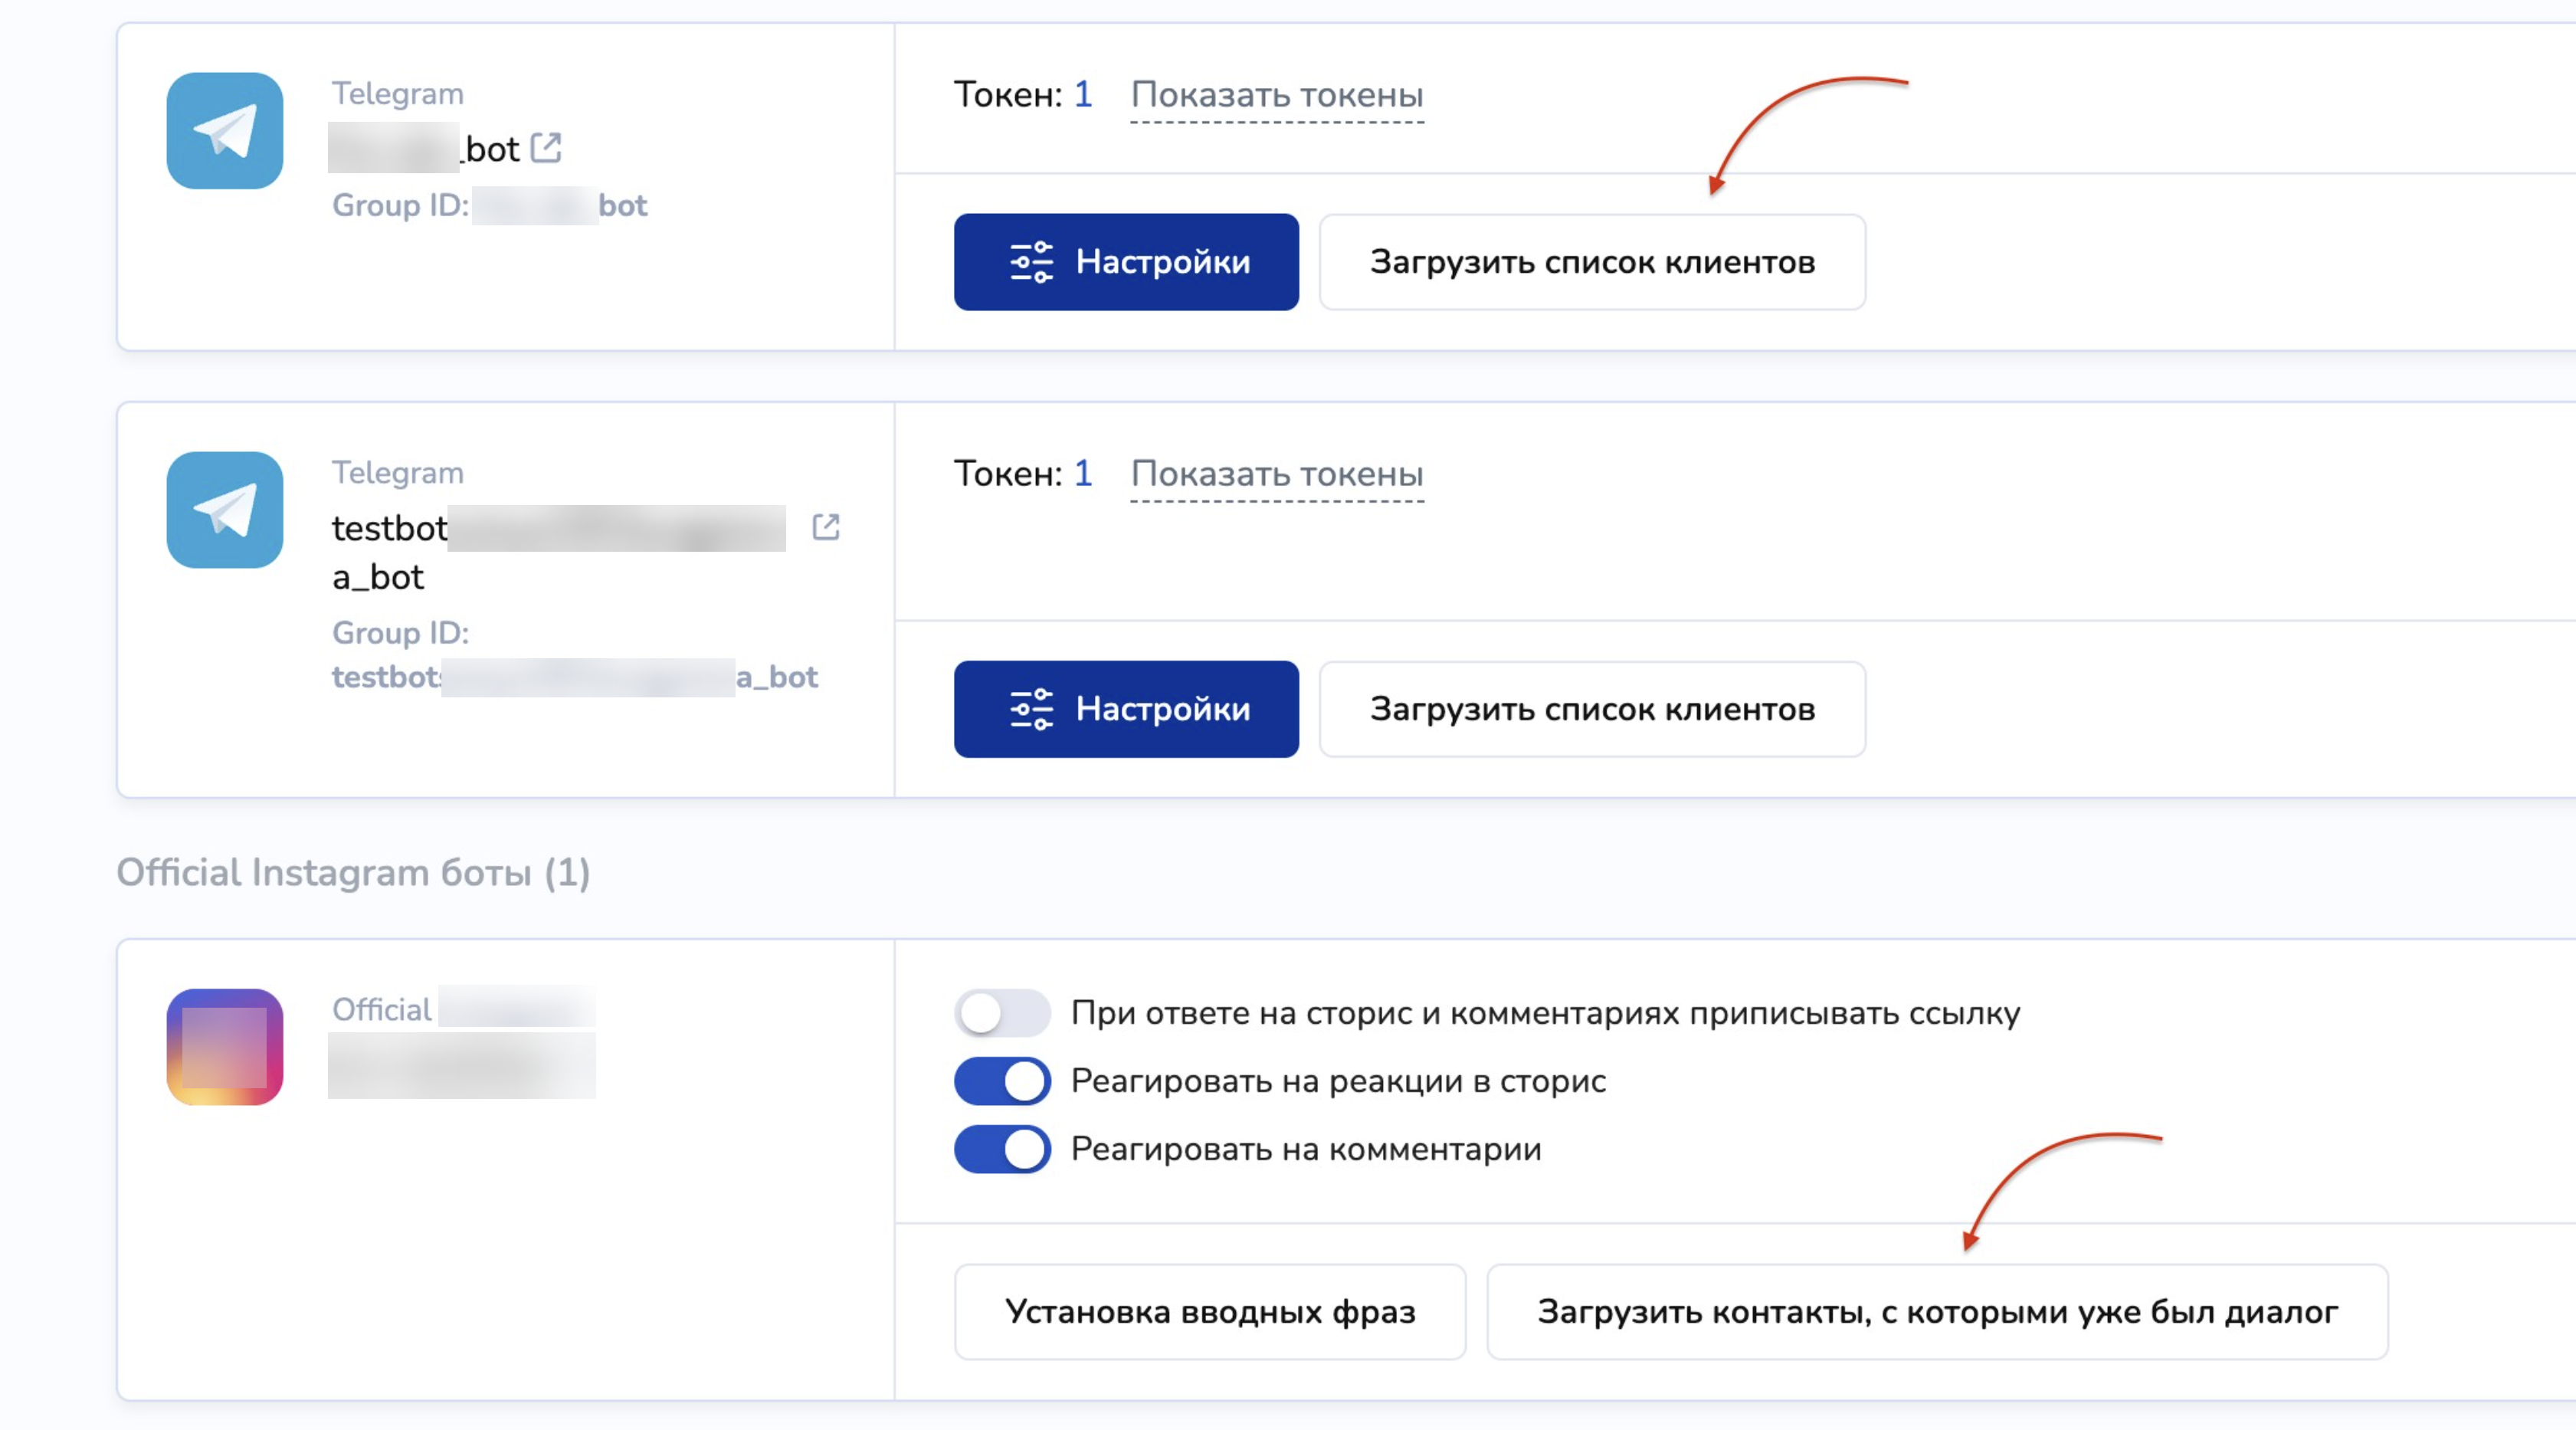The width and height of the screenshot is (2576, 1430).
Task: Click the first Telegram bot icon
Action: click(224, 130)
